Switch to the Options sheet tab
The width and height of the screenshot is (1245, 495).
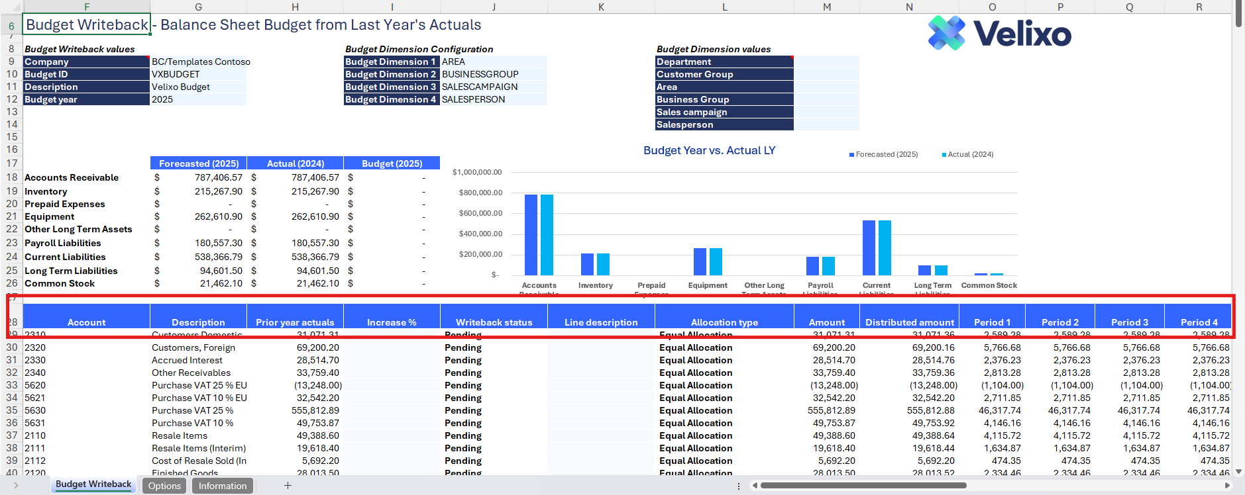(164, 486)
